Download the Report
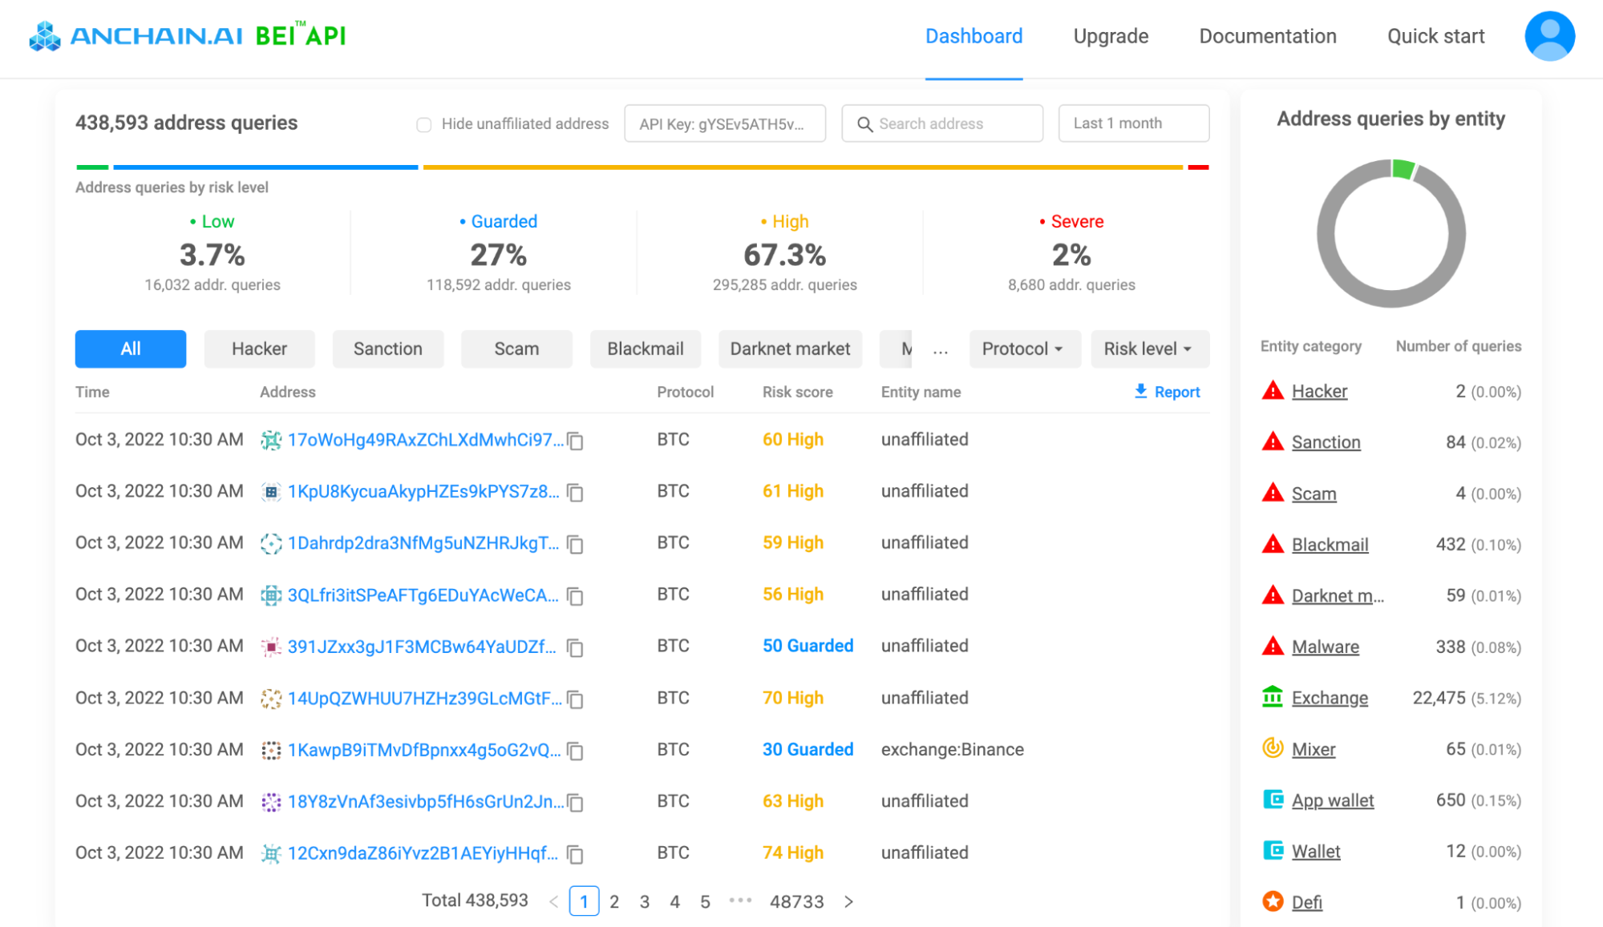The width and height of the screenshot is (1603, 927). [x=1167, y=392]
